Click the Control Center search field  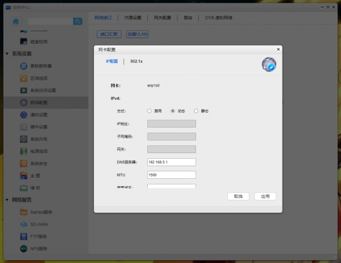(51, 22)
